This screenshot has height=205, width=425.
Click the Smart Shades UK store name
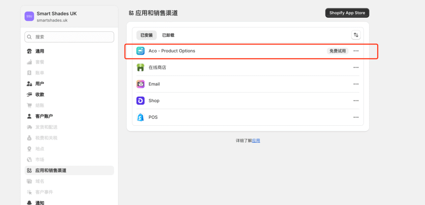tap(56, 14)
